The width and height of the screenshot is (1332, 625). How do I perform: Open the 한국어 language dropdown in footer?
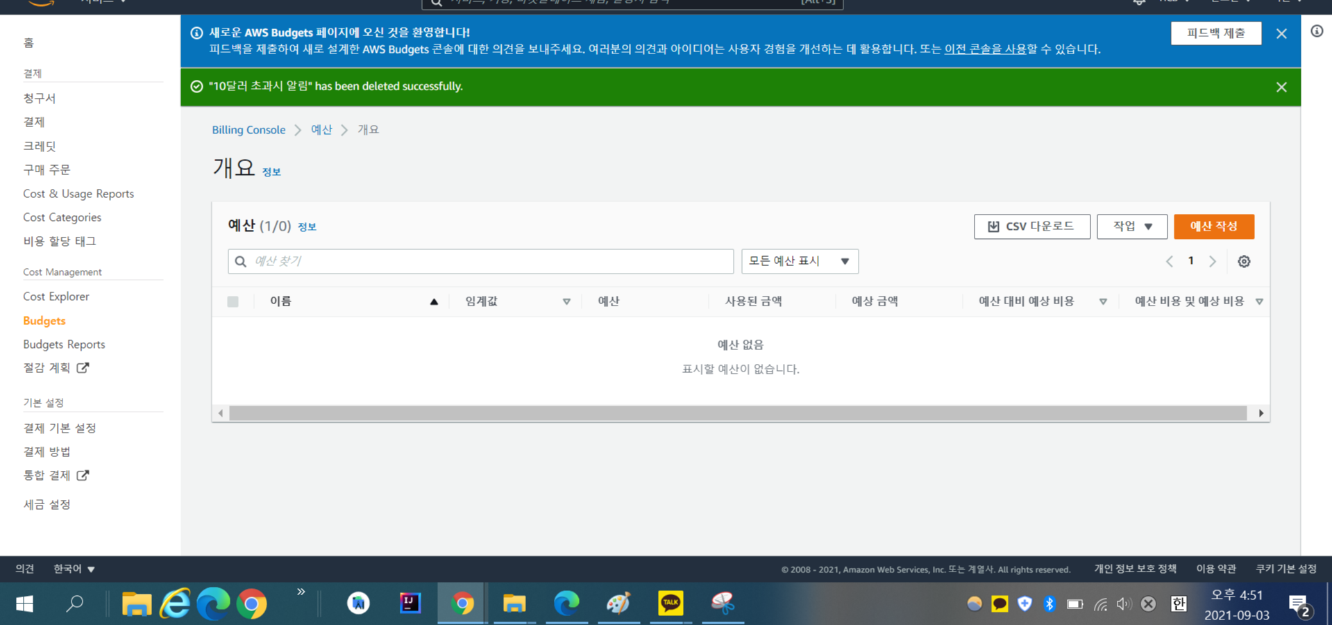[x=74, y=569]
